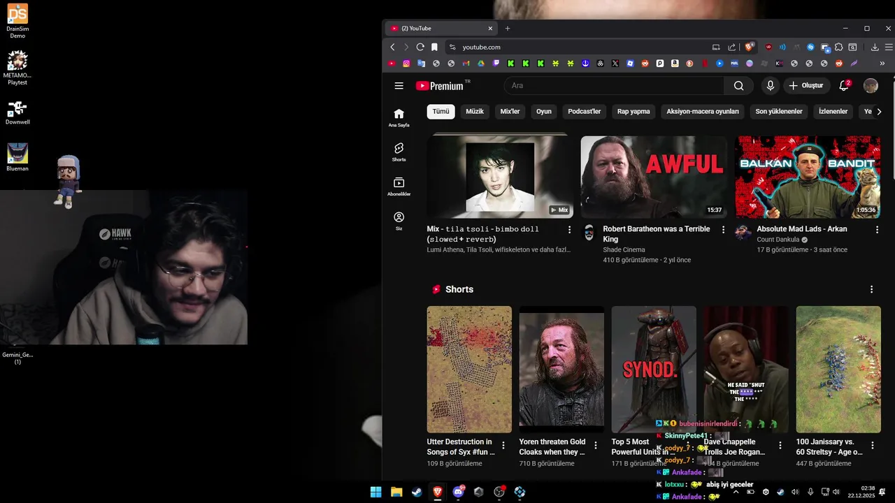The width and height of the screenshot is (895, 503).
Task: Open options for the Robert Baratheon video
Action: coord(723,229)
